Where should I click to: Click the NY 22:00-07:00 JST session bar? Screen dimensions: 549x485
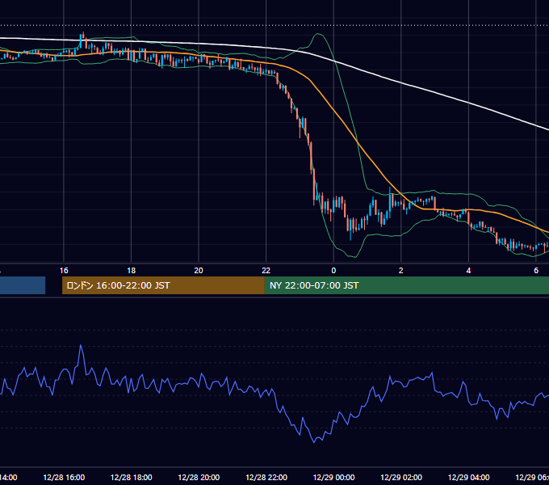pos(407,285)
